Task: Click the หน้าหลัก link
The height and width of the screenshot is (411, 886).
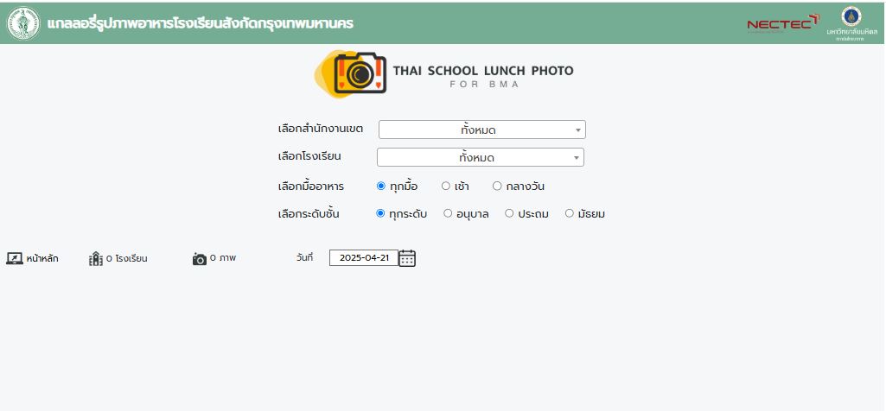Action: (42, 258)
